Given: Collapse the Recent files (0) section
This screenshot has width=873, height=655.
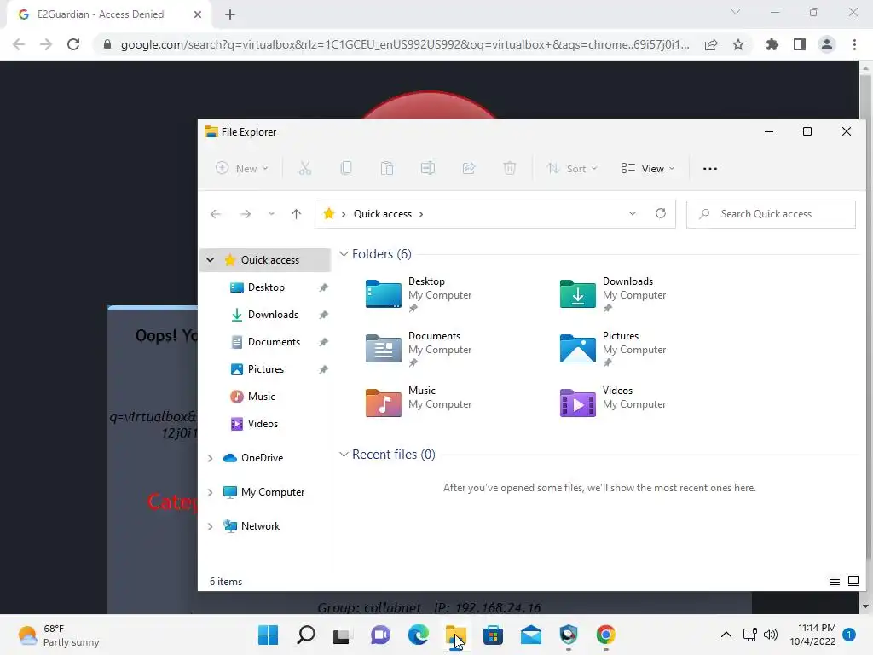Looking at the screenshot, I should click(344, 455).
